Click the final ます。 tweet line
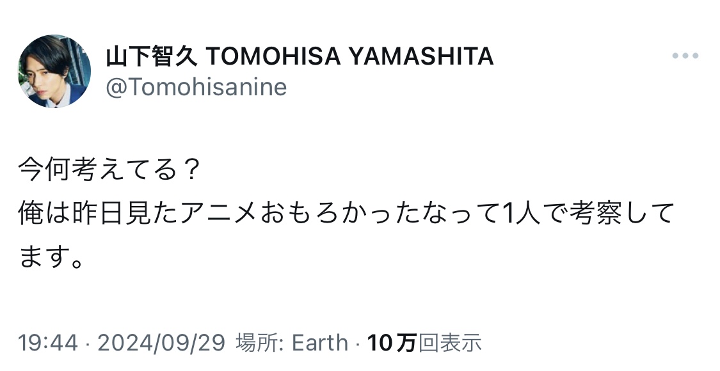 [51, 257]
